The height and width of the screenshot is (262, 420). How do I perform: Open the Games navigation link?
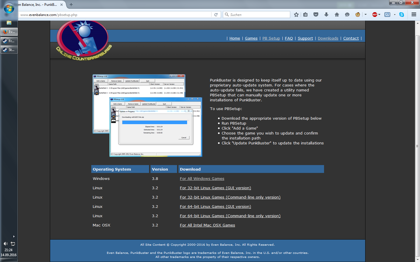251,38
